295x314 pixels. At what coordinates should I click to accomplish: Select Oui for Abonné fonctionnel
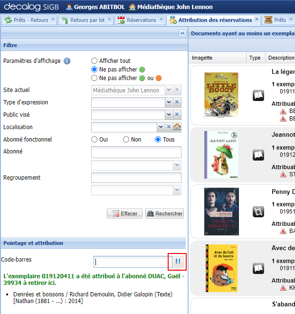(x=94, y=140)
